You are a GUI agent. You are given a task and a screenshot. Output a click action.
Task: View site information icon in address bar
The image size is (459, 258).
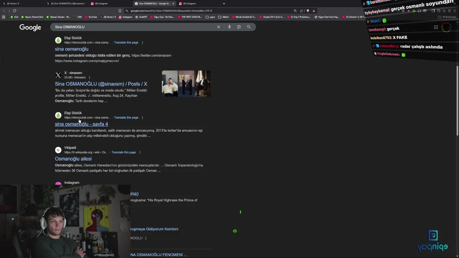(127, 11)
